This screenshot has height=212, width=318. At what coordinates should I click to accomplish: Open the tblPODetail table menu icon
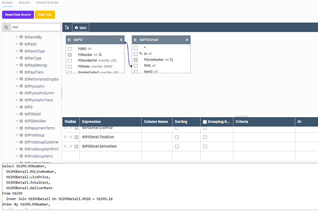pos(135,40)
